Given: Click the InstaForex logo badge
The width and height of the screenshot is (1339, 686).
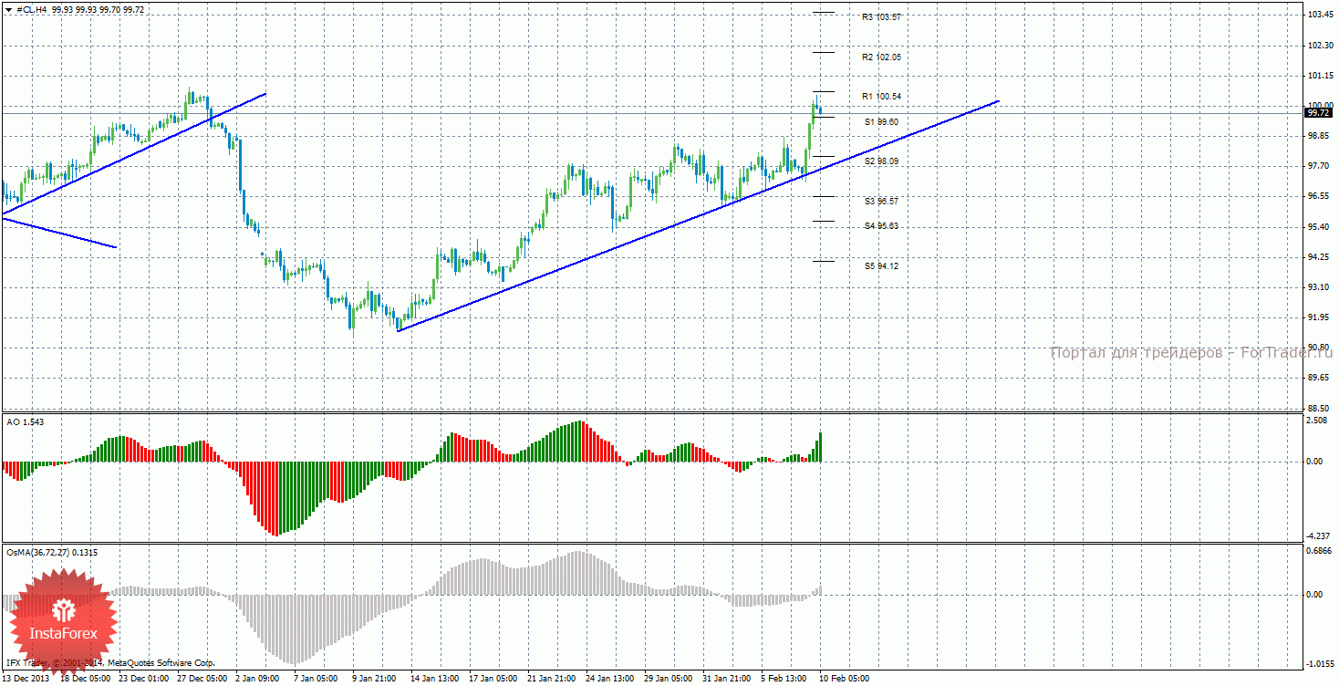Looking at the screenshot, I should pyautogui.click(x=63, y=620).
